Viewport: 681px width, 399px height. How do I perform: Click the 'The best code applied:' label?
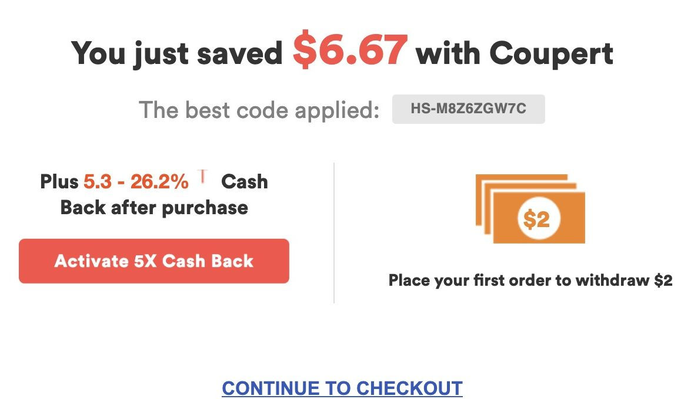(259, 110)
